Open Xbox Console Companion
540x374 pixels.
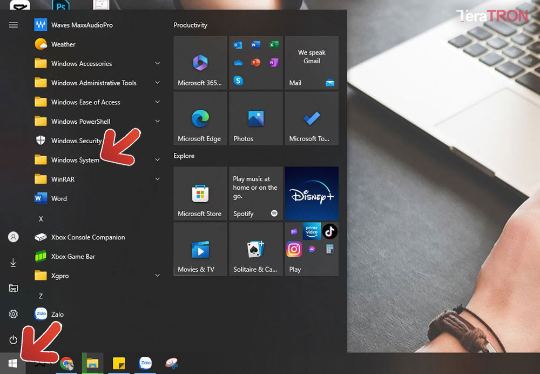pyautogui.click(x=97, y=237)
